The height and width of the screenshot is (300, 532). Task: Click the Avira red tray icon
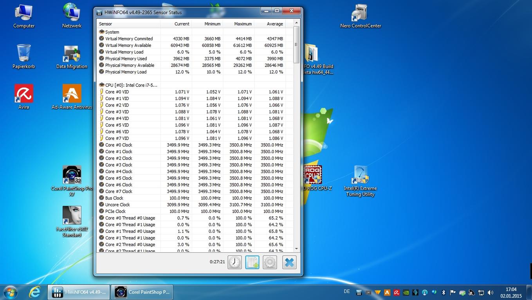(x=397, y=292)
